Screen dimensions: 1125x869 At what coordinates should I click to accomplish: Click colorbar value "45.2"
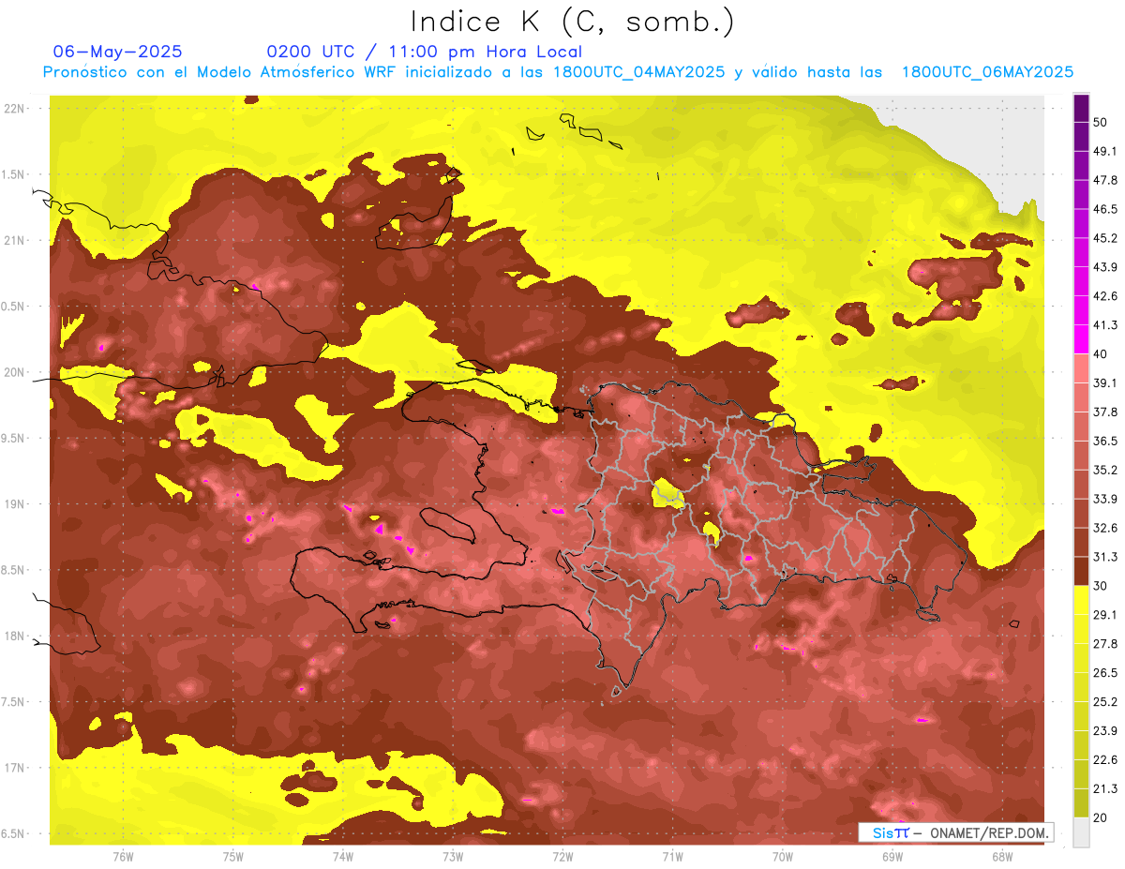(1105, 238)
